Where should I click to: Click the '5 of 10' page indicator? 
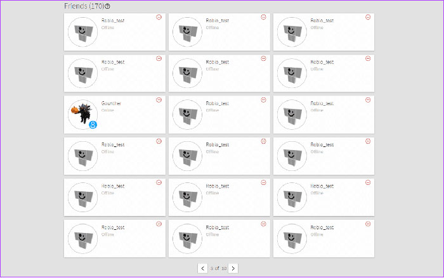pyautogui.click(x=218, y=268)
